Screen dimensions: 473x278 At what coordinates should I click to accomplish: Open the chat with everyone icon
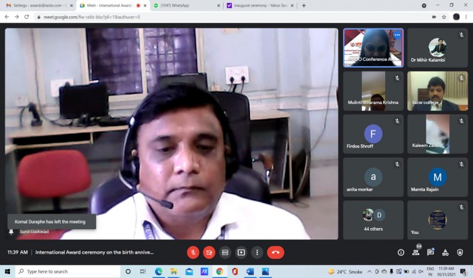[430, 252]
